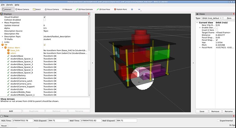Expand the Enable Stereo row arrow

click(x=200, y=28)
